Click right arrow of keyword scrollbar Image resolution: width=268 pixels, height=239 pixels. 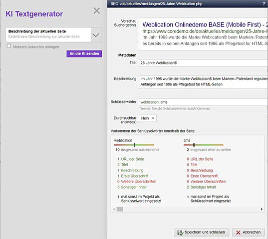point(262,209)
